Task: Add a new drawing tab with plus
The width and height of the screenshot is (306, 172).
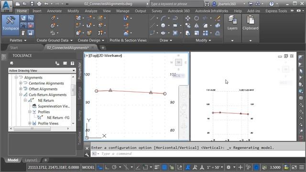Action: (x=103, y=48)
